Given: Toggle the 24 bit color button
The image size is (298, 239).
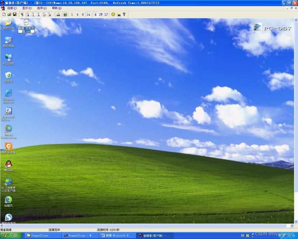Looking at the screenshot, I should (88, 14).
